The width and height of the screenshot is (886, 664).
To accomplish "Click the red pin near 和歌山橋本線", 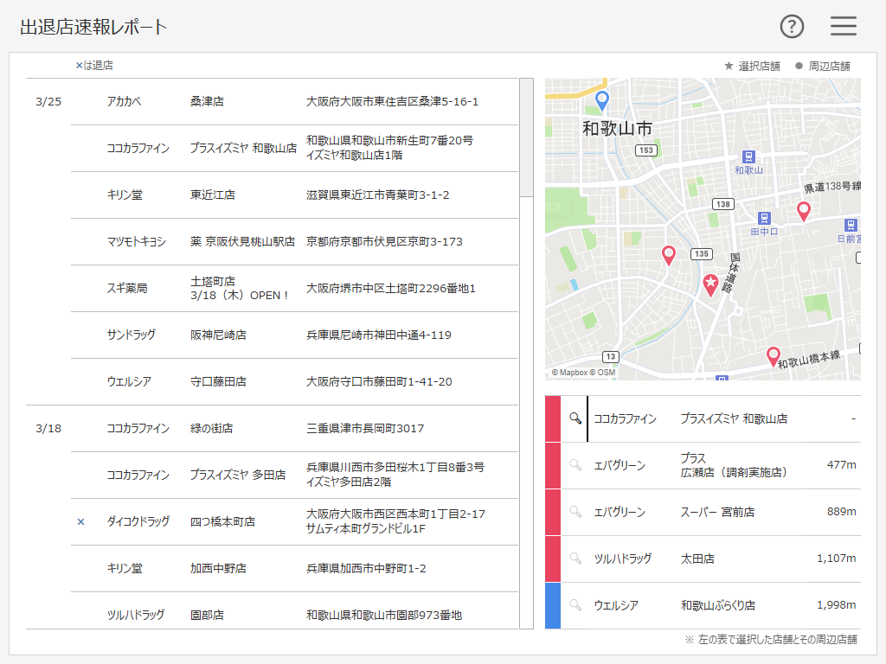I will (x=773, y=357).
